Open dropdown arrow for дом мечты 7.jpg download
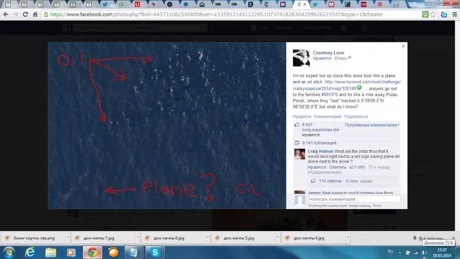The height and width of the screenshot is (259, 460). (x=138, y=238)
